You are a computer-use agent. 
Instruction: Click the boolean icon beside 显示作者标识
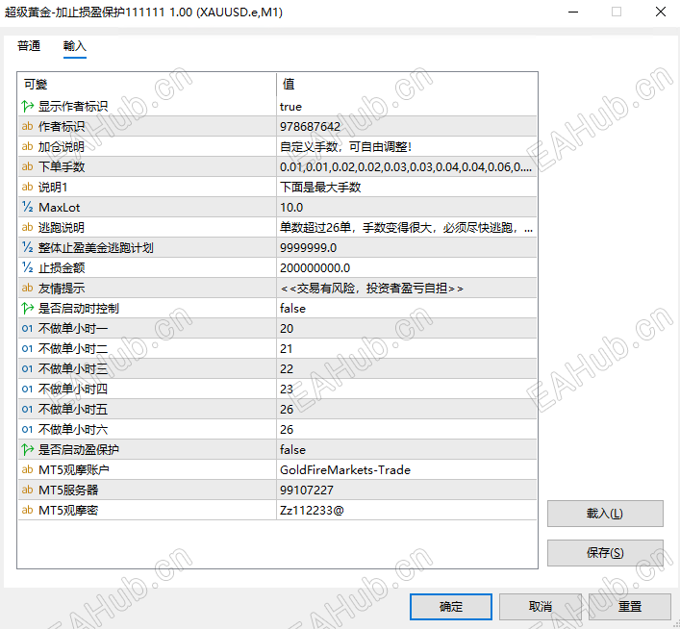pyautogui.click(x=27, y=107)
